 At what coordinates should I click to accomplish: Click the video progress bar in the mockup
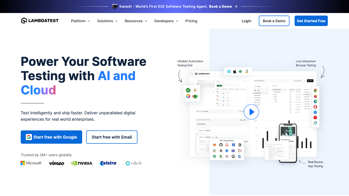tap(220, 111)
